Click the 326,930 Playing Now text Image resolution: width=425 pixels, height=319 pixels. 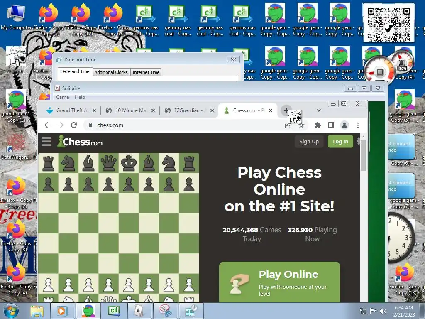[x=312, y=234]
